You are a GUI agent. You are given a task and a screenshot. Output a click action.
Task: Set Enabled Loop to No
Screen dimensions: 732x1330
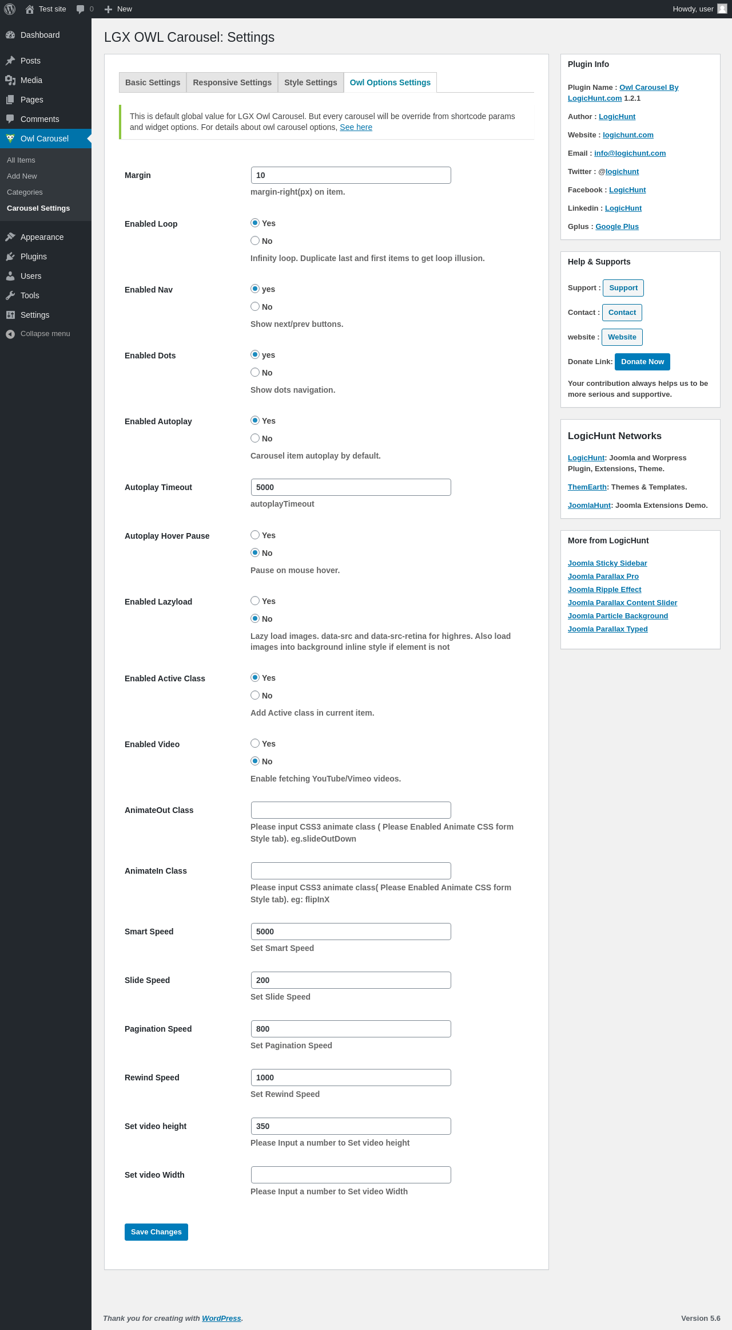(255, 240)
